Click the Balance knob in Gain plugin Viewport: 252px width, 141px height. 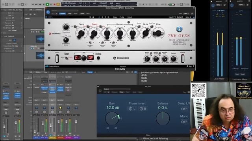(163, 118)
